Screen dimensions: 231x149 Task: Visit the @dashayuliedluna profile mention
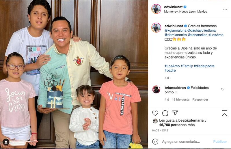pyautogui.click(x=201, y=31)
